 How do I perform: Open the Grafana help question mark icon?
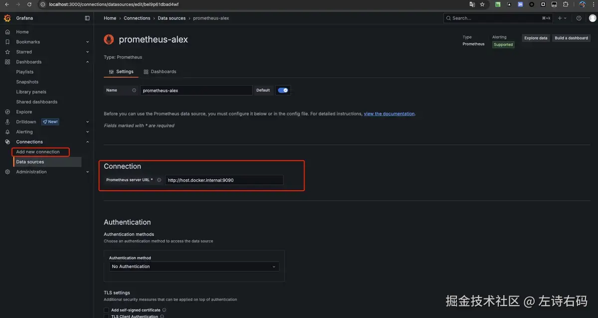click(x=579, y=18)
